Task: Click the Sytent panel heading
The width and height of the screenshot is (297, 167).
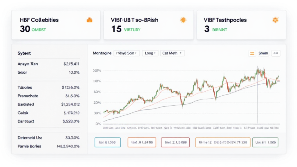Action: tap(24, 53)
